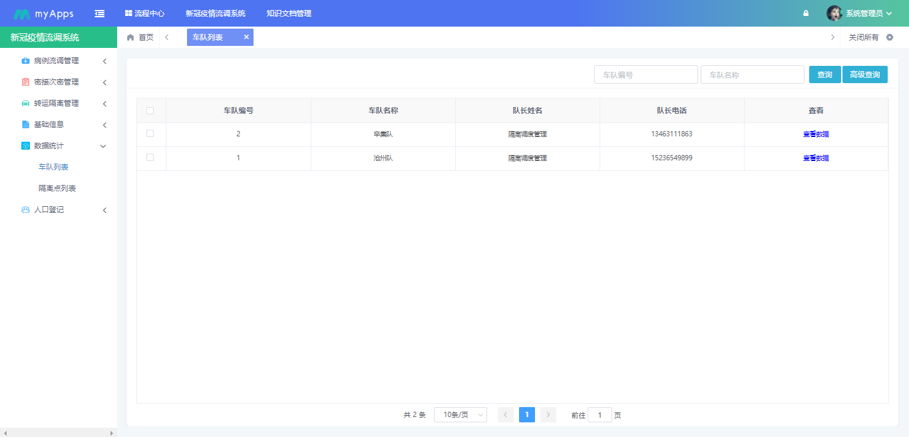Check the row checkbox for 辛集队

(151, 134)
